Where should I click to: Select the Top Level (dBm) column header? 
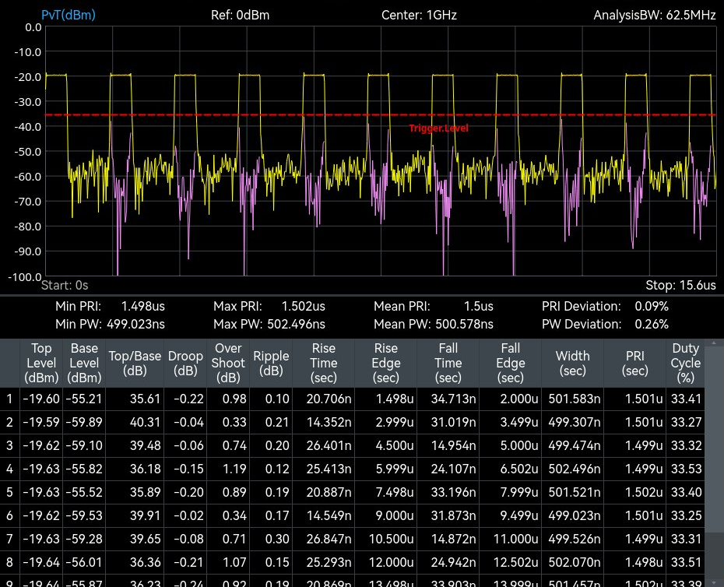(x=41, y=363)
